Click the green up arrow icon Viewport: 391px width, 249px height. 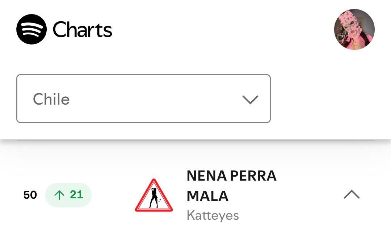(x=59, y=195)
